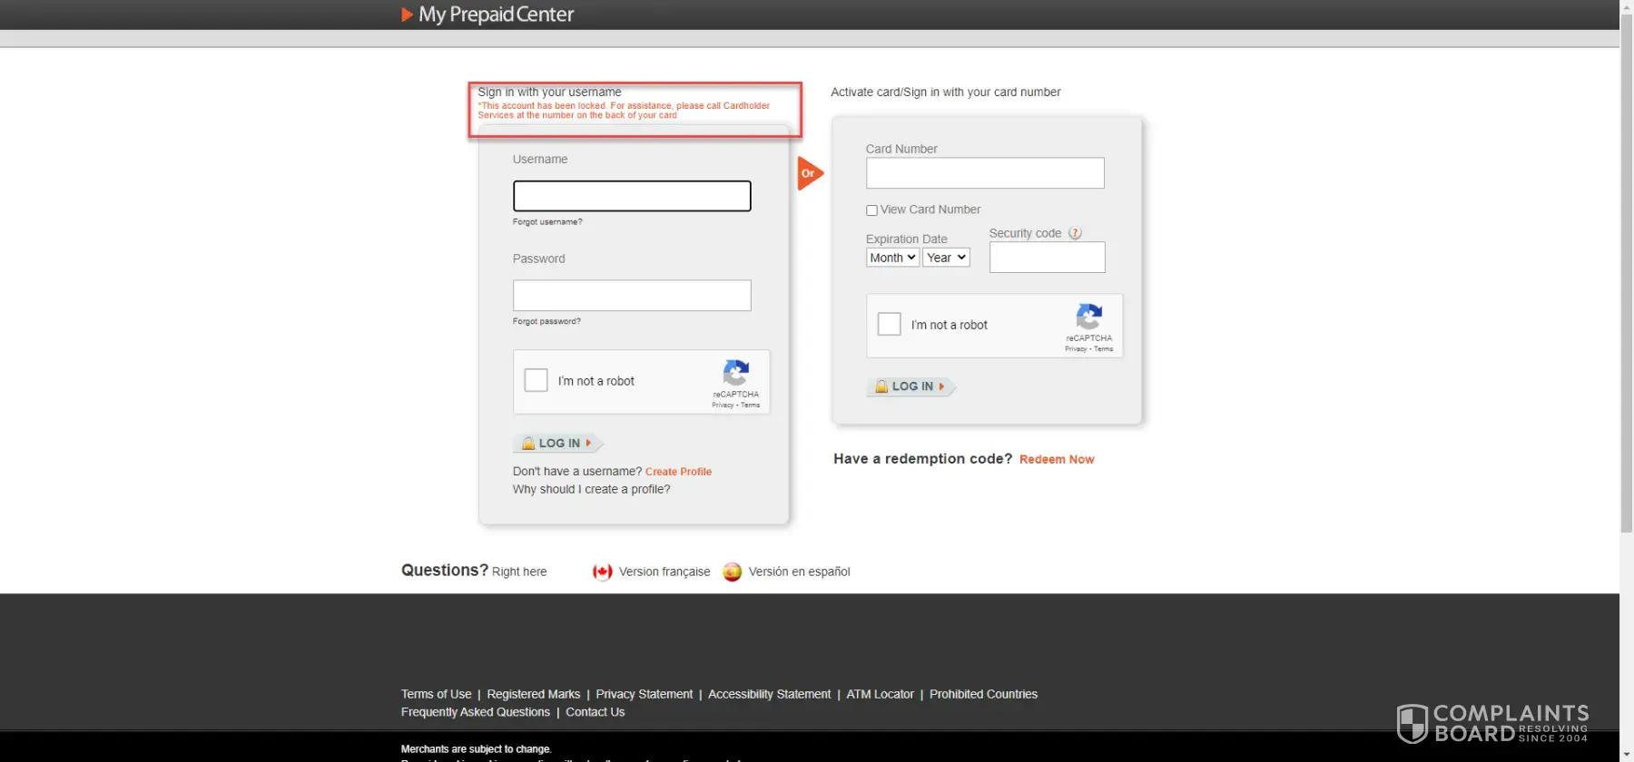Tick 'I'm not a robot' in username form
1634x762 pixels.
tap(536, 380)
